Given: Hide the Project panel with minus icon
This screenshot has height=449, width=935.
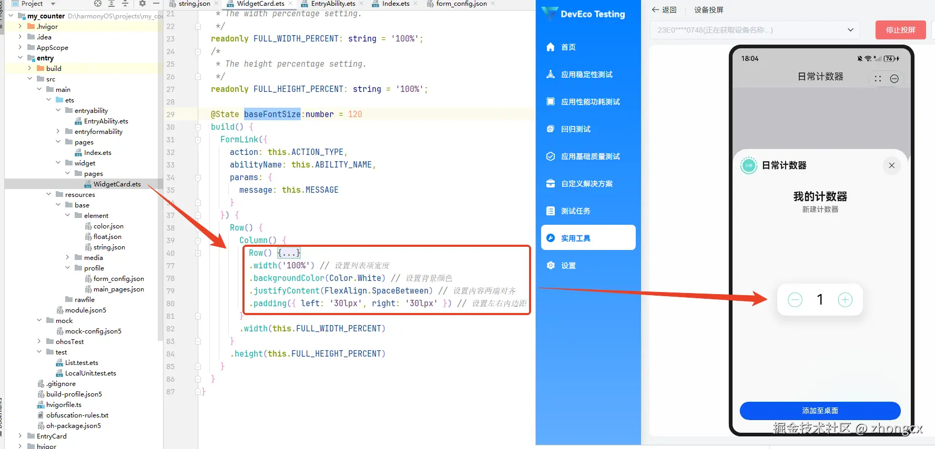Looking at the screenshot, I should point(156,3).
